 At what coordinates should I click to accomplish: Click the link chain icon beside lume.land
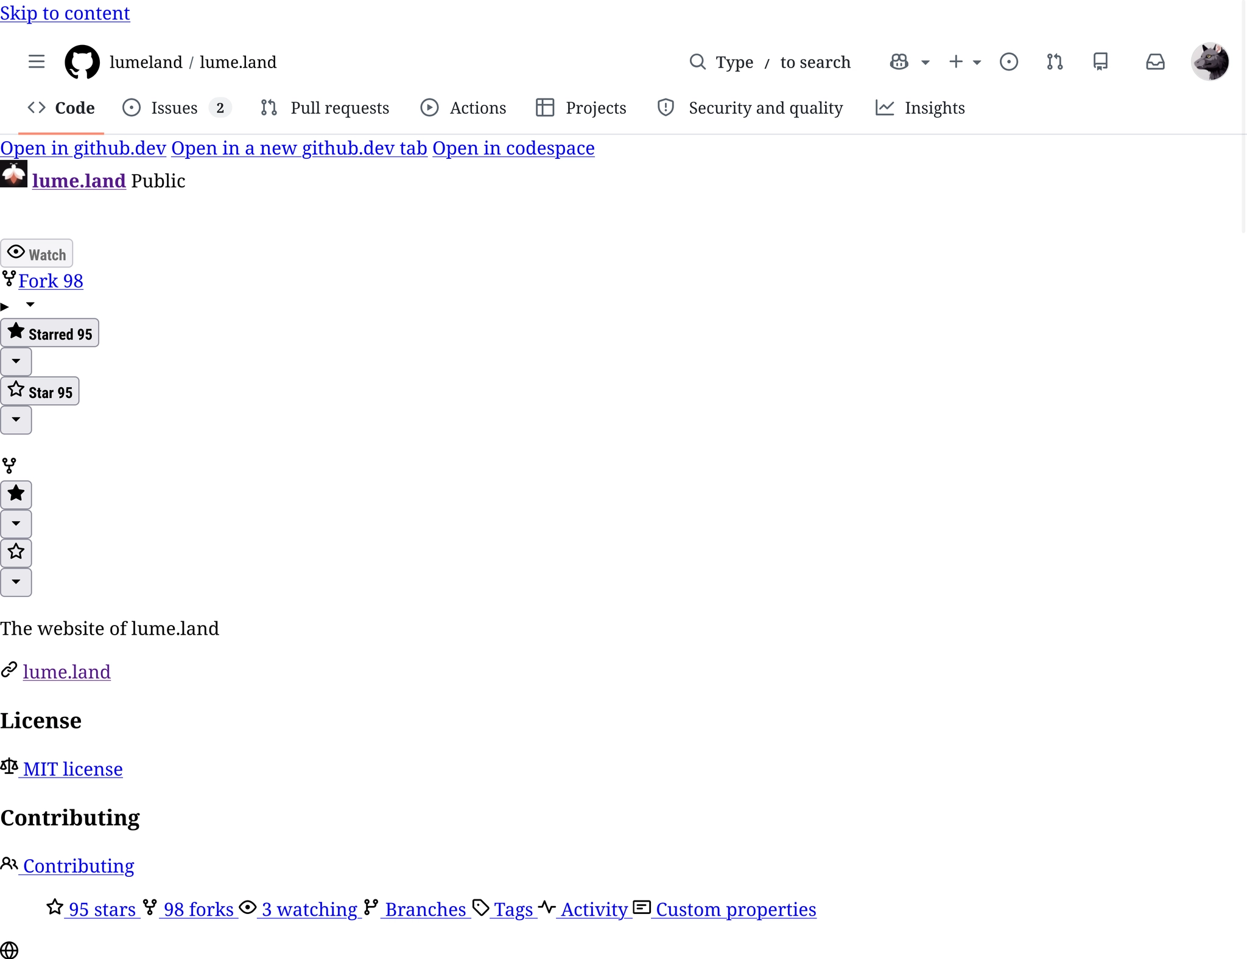(x=9, y=669)
